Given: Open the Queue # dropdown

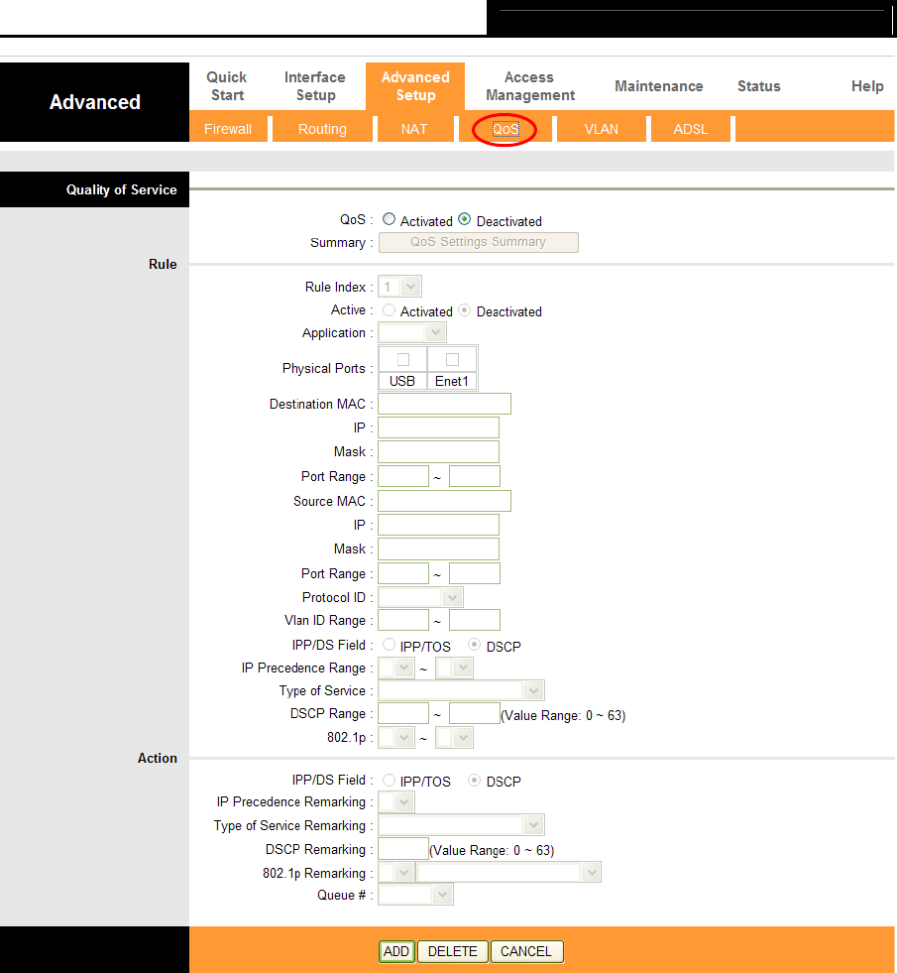Looking at the screenshot, I should pos(415,896).
